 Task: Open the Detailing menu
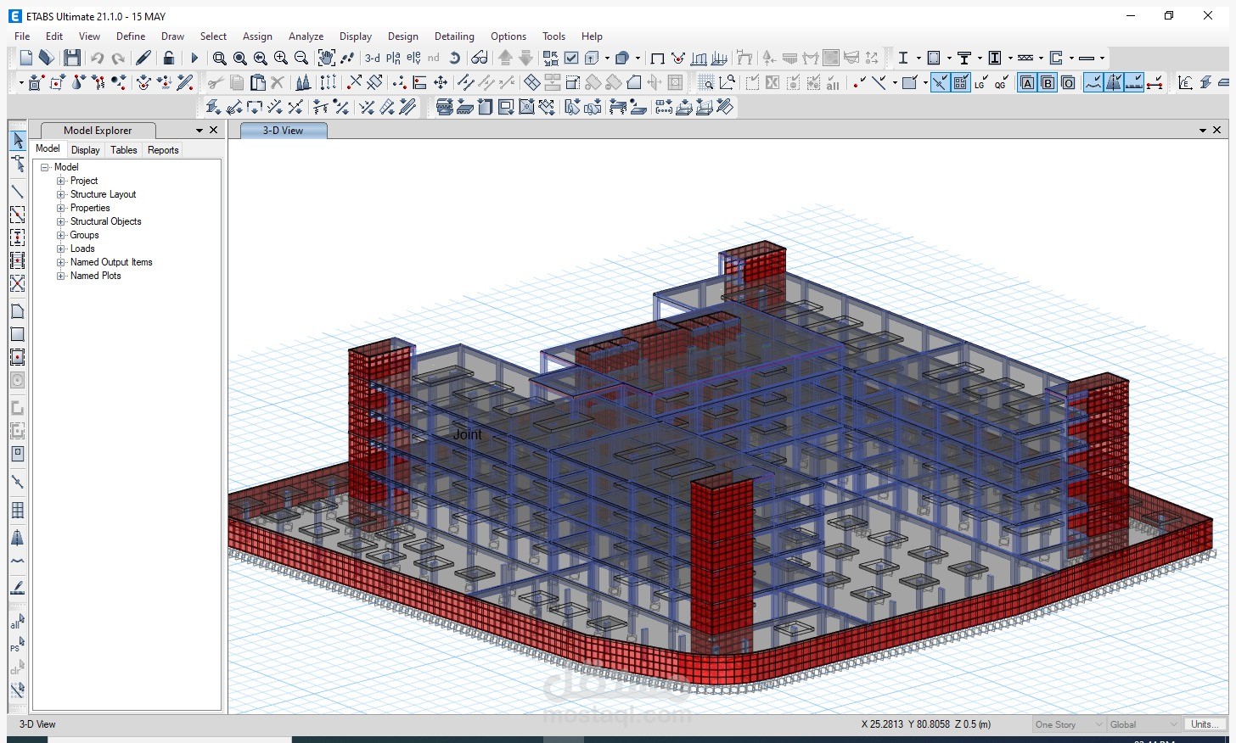pos(454,36)
